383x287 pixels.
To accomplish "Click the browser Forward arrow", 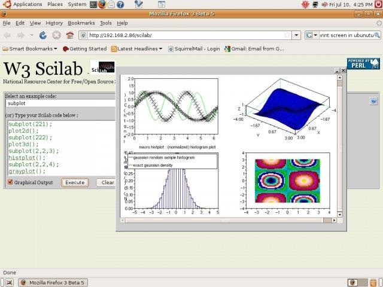I will [x=21, y=35].
